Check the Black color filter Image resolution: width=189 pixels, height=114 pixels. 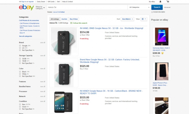click(x=20, y=72)
